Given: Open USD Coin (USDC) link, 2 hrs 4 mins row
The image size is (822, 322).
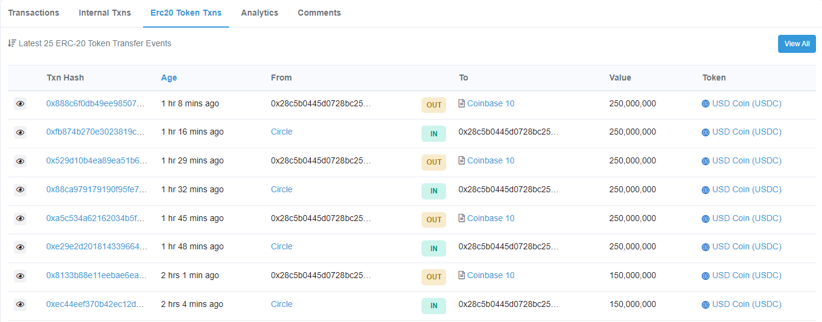Looking at the screenshot, I should [x=747, y=304].
